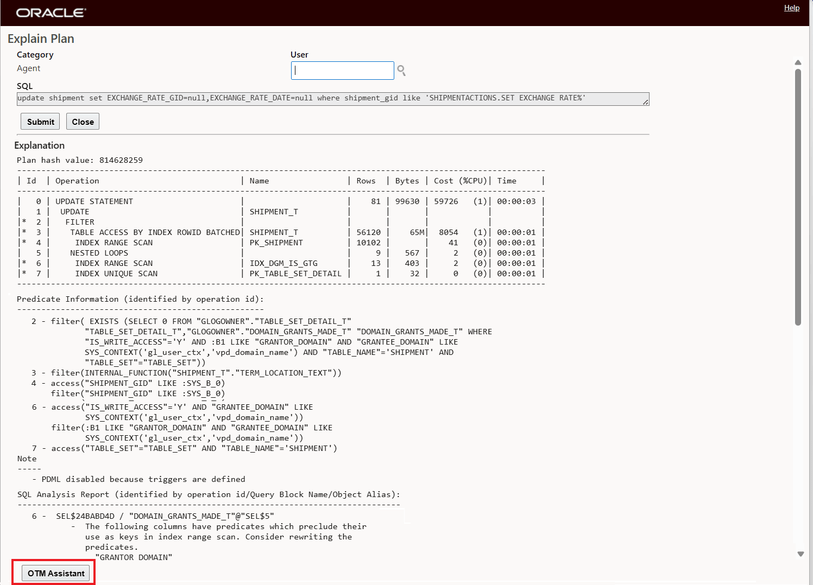This screenshot has width=813, height=585.
Task: Select PK_TABLE_SET_DETAIL index name
Action: click(295, 274)
